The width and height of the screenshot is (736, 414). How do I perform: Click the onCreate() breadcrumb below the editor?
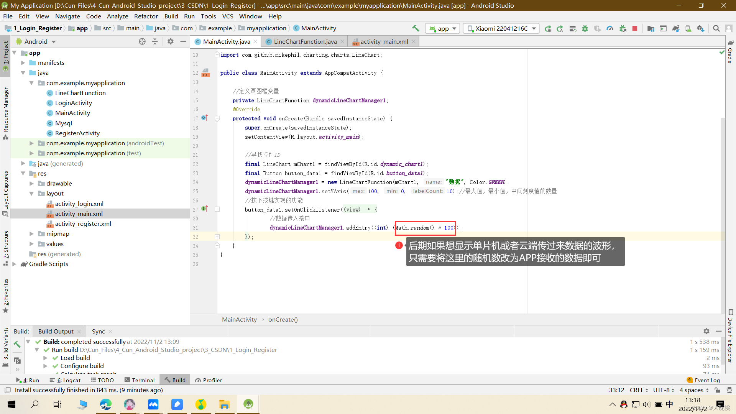(283, 319)
